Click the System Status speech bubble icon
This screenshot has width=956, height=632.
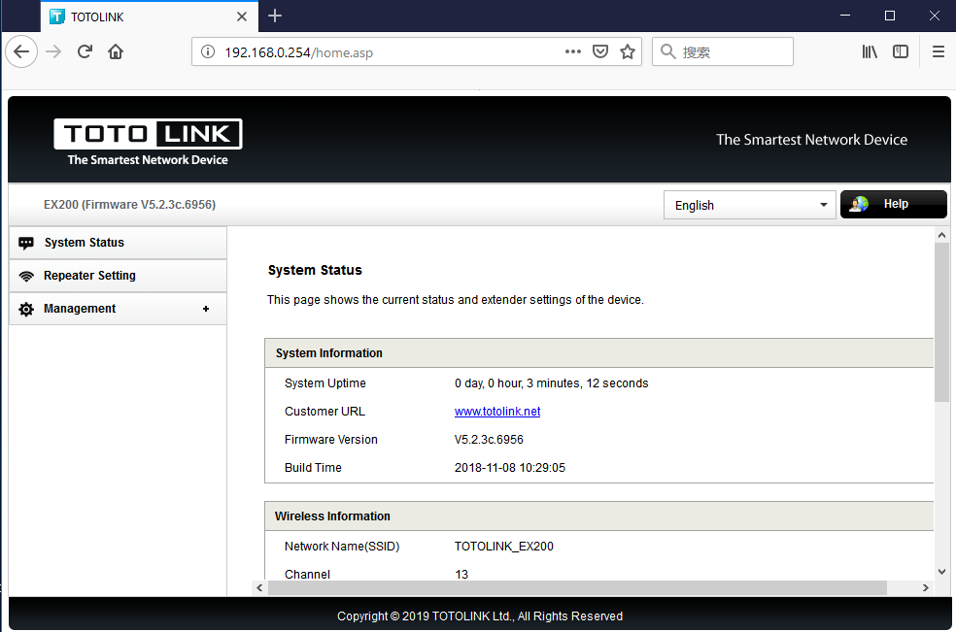(26, 243)
